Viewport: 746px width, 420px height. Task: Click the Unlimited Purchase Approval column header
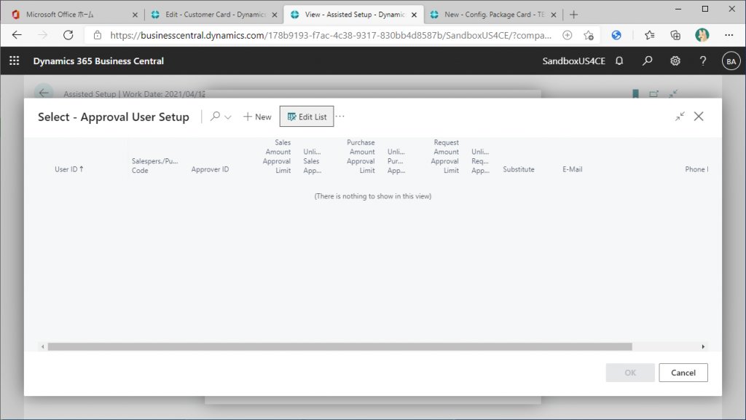click(396, 161)
